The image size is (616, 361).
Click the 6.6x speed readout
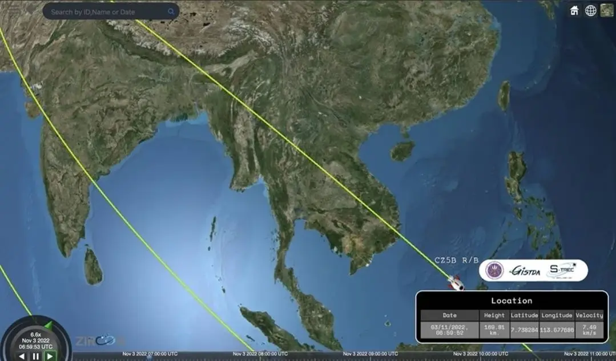36,335
